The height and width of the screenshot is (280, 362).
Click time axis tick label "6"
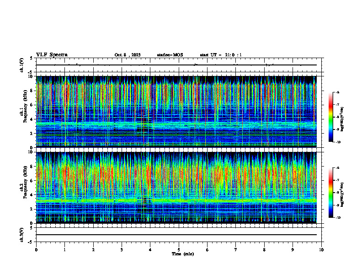[208, 250]
